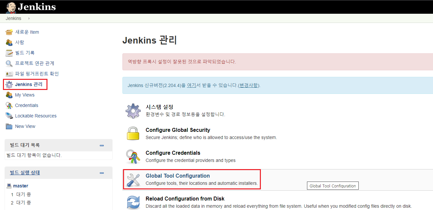This screenshot has height=210, width=433.
Task: Click the 사람 people icon
Action: click(x=9, y=43)
